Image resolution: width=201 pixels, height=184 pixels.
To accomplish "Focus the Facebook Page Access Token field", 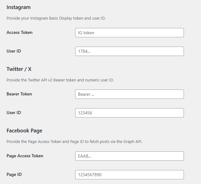I will pos(129,156).
